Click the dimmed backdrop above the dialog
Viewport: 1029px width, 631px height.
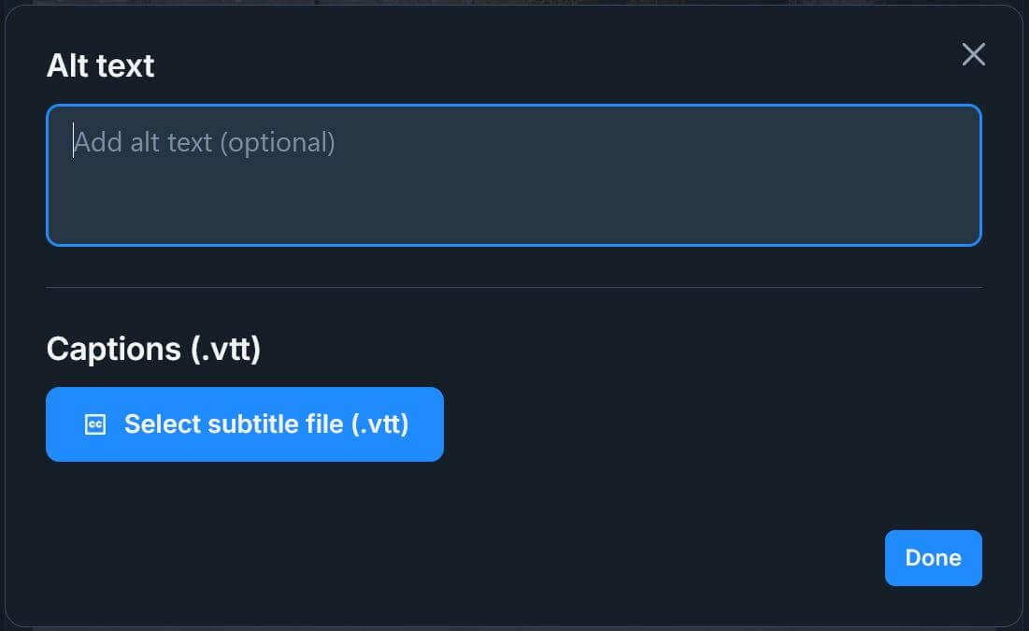point(514,2)
